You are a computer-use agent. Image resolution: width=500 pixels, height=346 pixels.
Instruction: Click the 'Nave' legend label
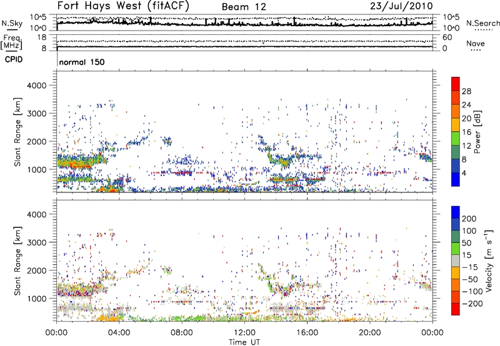(x=476, y=43)
